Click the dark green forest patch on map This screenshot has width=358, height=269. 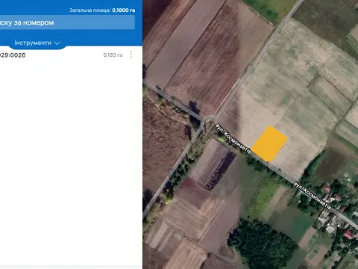(263, 244)
